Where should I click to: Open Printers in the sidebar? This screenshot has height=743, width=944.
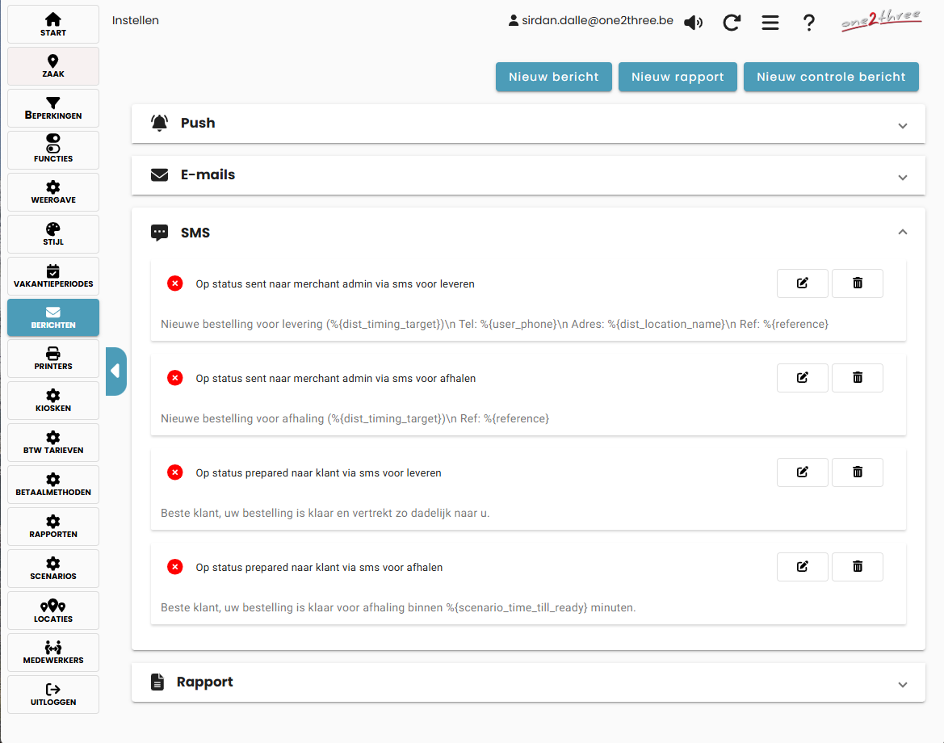click(53, 359)
